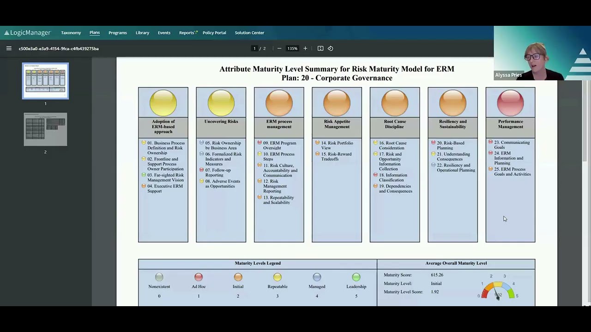
Task: Click '17. Risk and Opportunity Information Collection'
Action: coord(390,161)
